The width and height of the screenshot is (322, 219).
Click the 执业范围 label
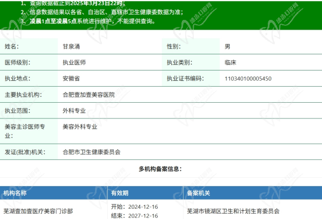[18, 111]
